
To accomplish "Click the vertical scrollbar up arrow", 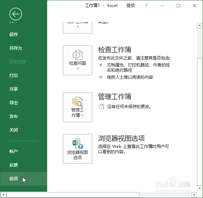I will click(200, 25).
